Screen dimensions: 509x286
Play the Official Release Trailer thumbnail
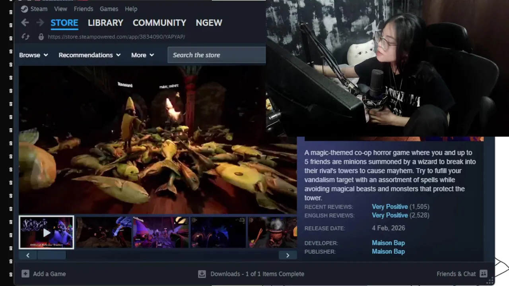tap(47, 232)
